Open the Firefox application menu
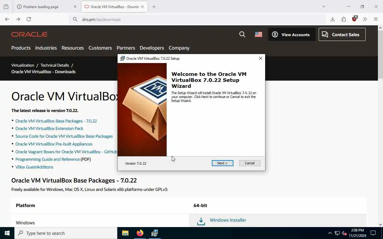The height and width of the screenshot is (239, 383). point(376,19)
